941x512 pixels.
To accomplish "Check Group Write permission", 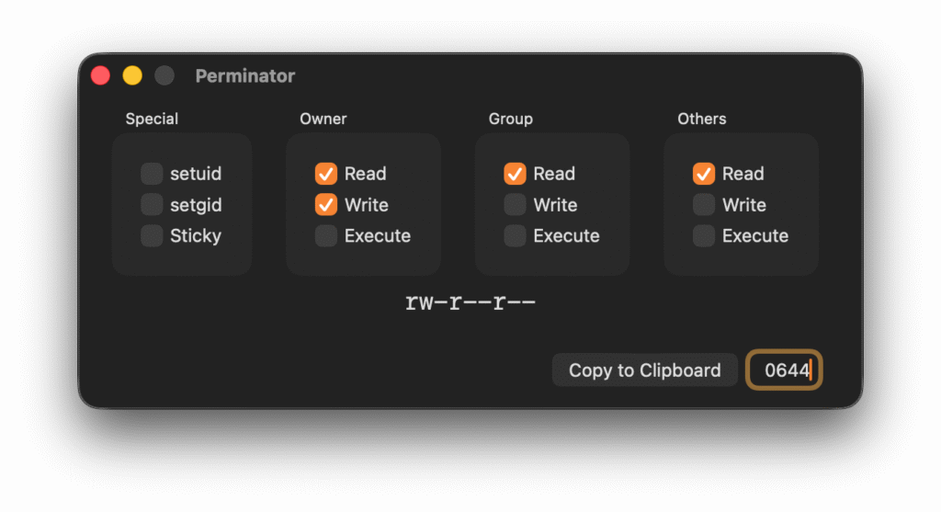I will (x=515, y=205).
